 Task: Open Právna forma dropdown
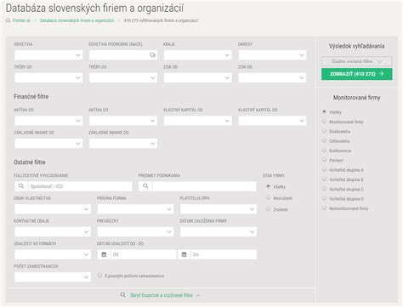point(135,209)
